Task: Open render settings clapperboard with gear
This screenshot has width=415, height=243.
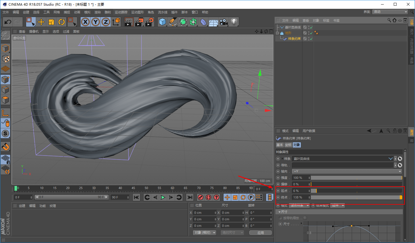Action: coord(149,22)
